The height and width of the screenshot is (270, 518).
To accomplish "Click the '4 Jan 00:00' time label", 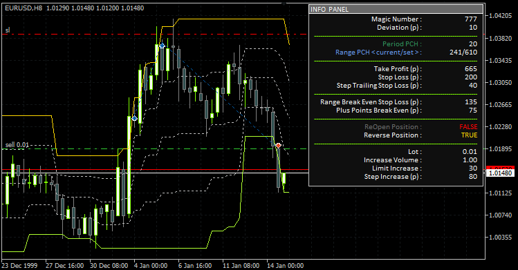I will [151, 265].
